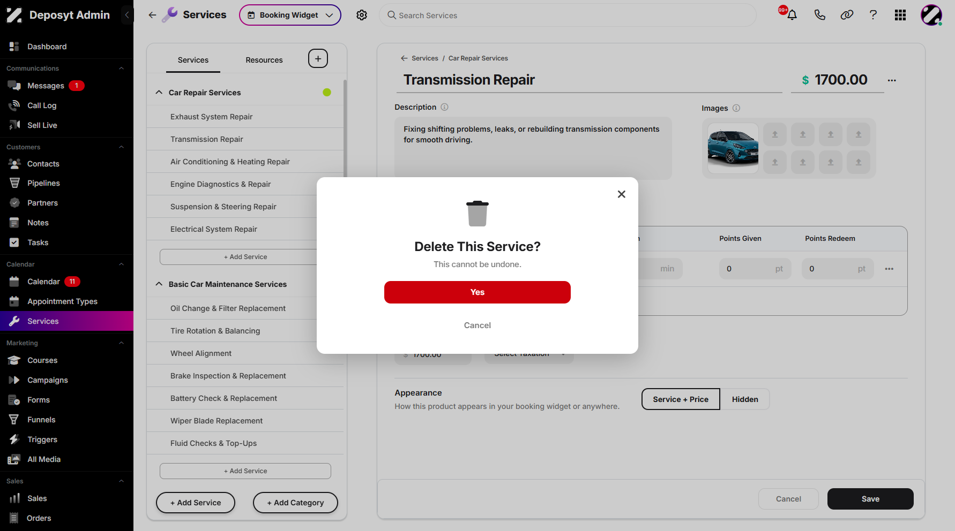Collapse the sidebar with chevron
The width and height of the screenshot is (955, 531).
pos(126,15)
